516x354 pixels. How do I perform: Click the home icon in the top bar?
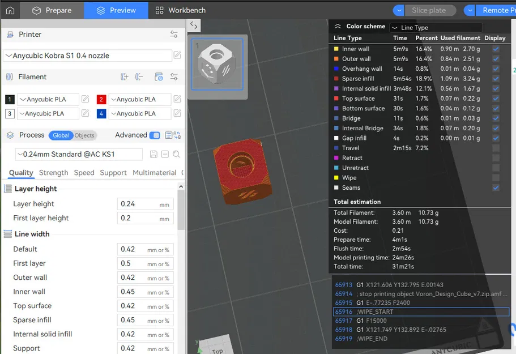10,10
